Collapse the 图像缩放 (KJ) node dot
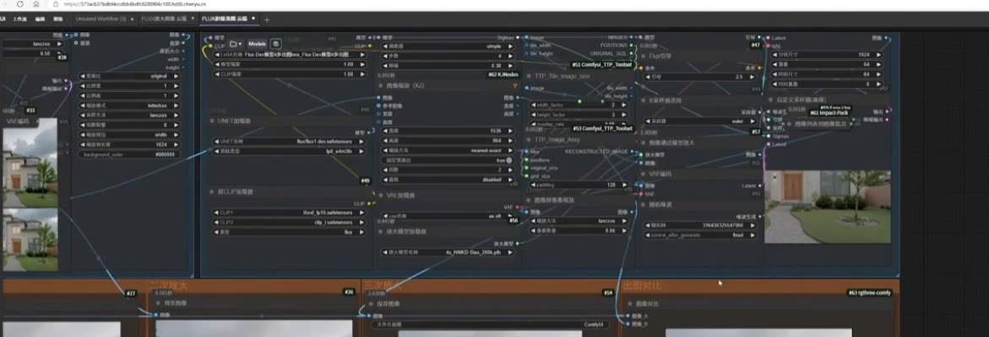This screenshot has width=989, height=337. click(380, 85)
